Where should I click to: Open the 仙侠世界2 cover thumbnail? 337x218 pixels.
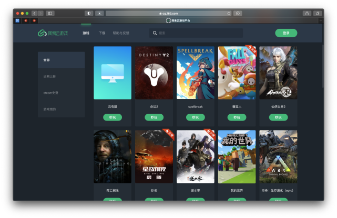pyautogui.click(x=278, y=73)
